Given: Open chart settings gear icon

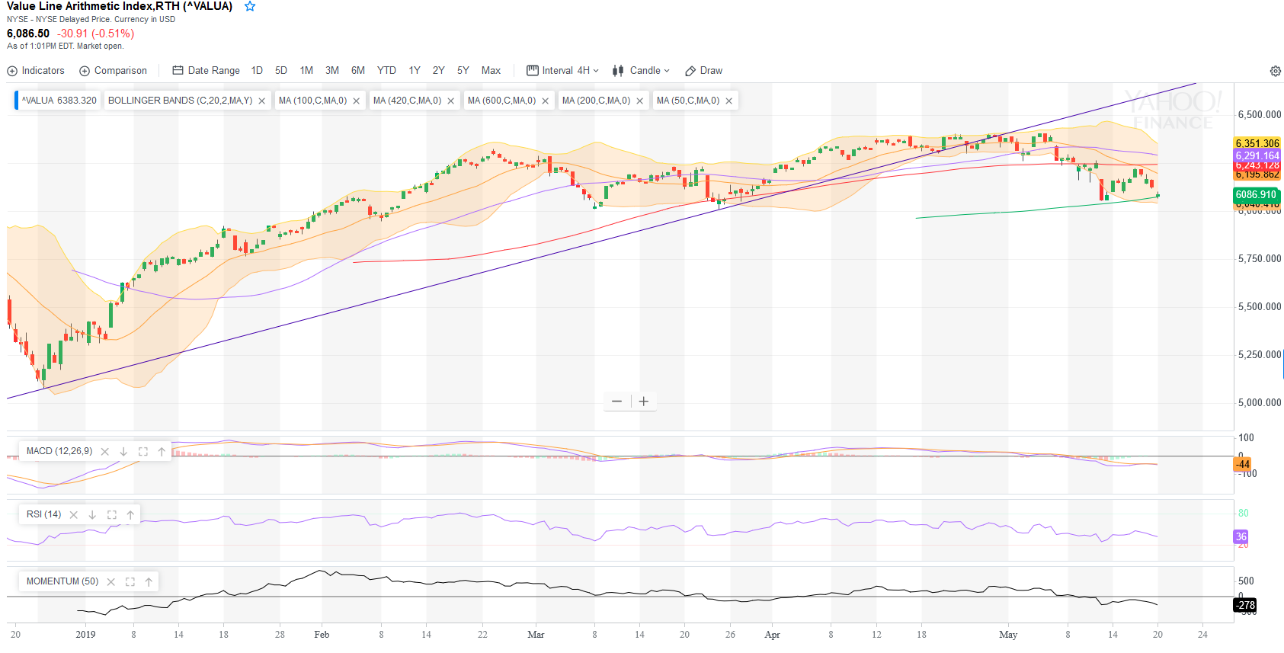Looking at the screenshot, I should (x=1275, y=71).
